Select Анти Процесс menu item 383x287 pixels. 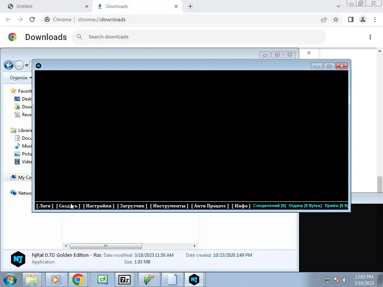point(210,206)
